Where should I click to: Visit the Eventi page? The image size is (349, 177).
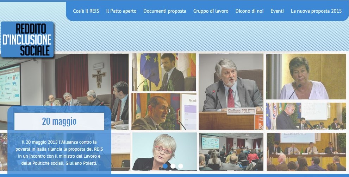click(x=277, y=11)
